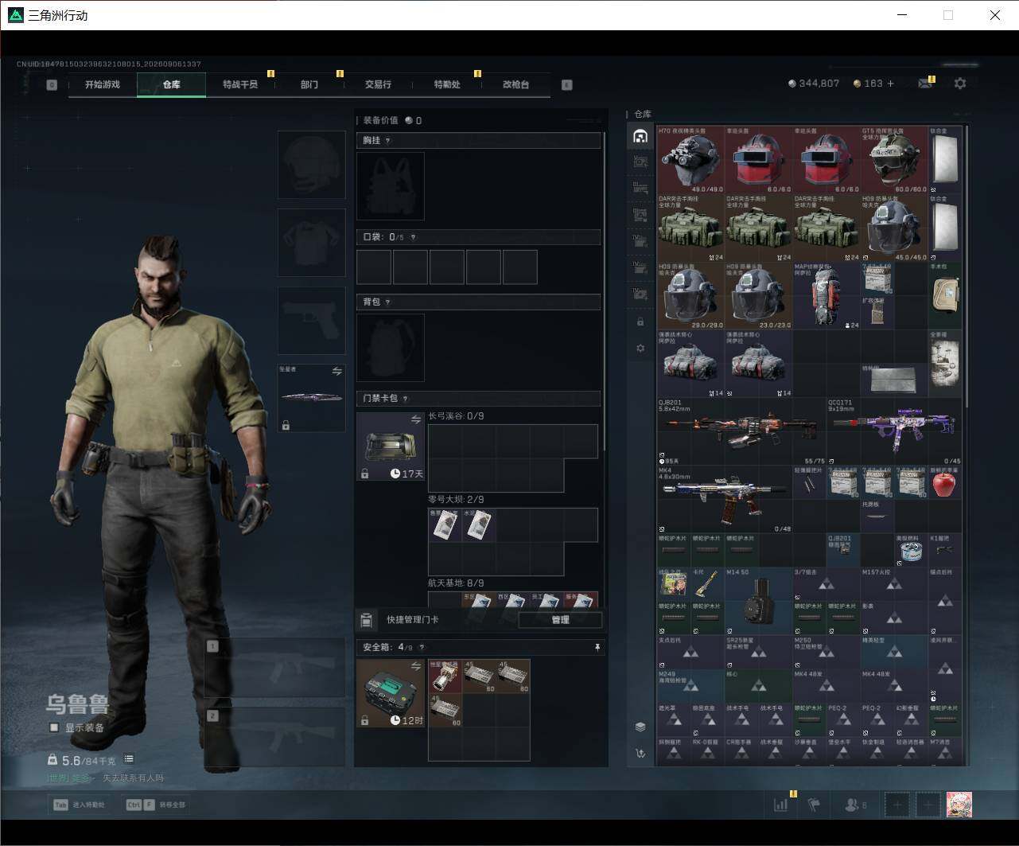Screen dimensions: 1019x846
Task: Click the empty chest rig equipment slot
Action: pyautogui.click(x=391, y=186)
